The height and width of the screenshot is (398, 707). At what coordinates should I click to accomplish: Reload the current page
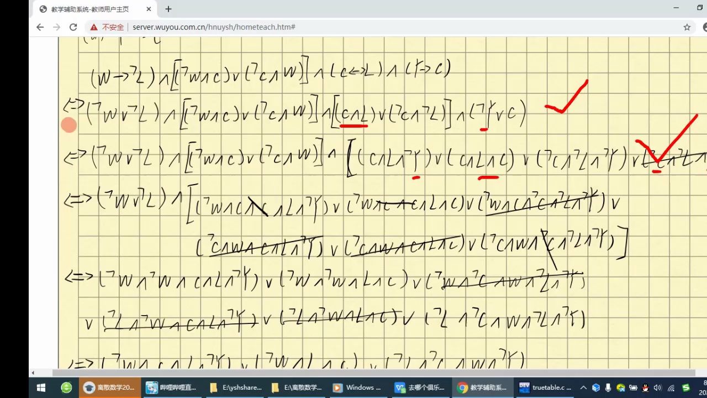(73, 27)
